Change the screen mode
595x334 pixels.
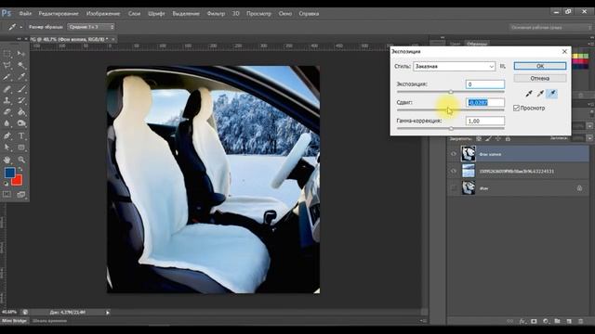[x=21, y=194]
